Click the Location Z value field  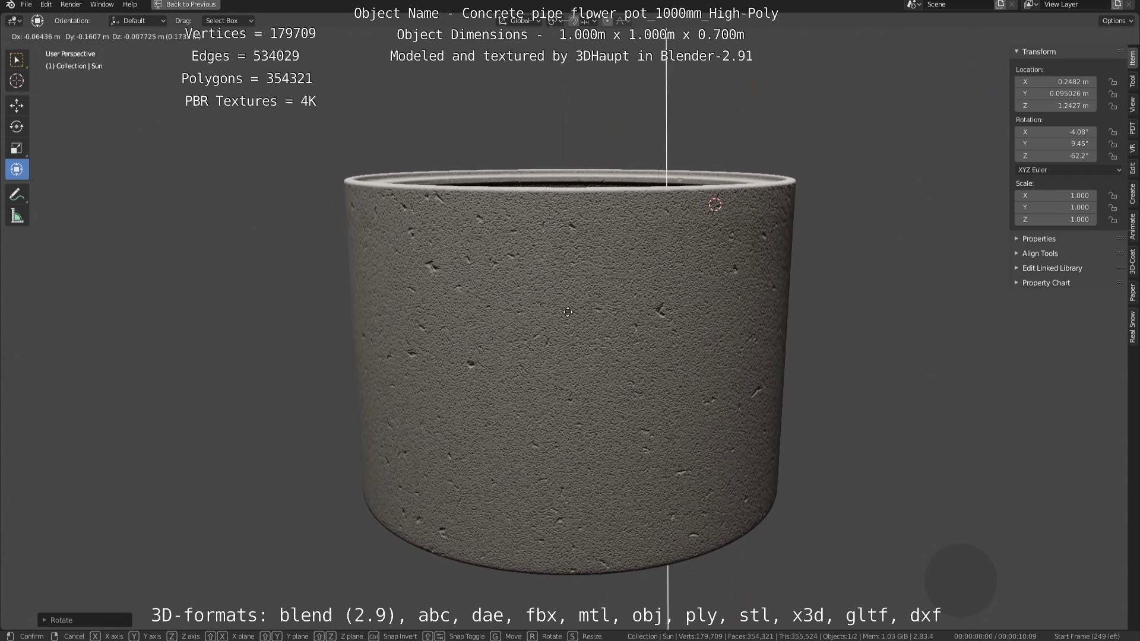pos(1056,106)
